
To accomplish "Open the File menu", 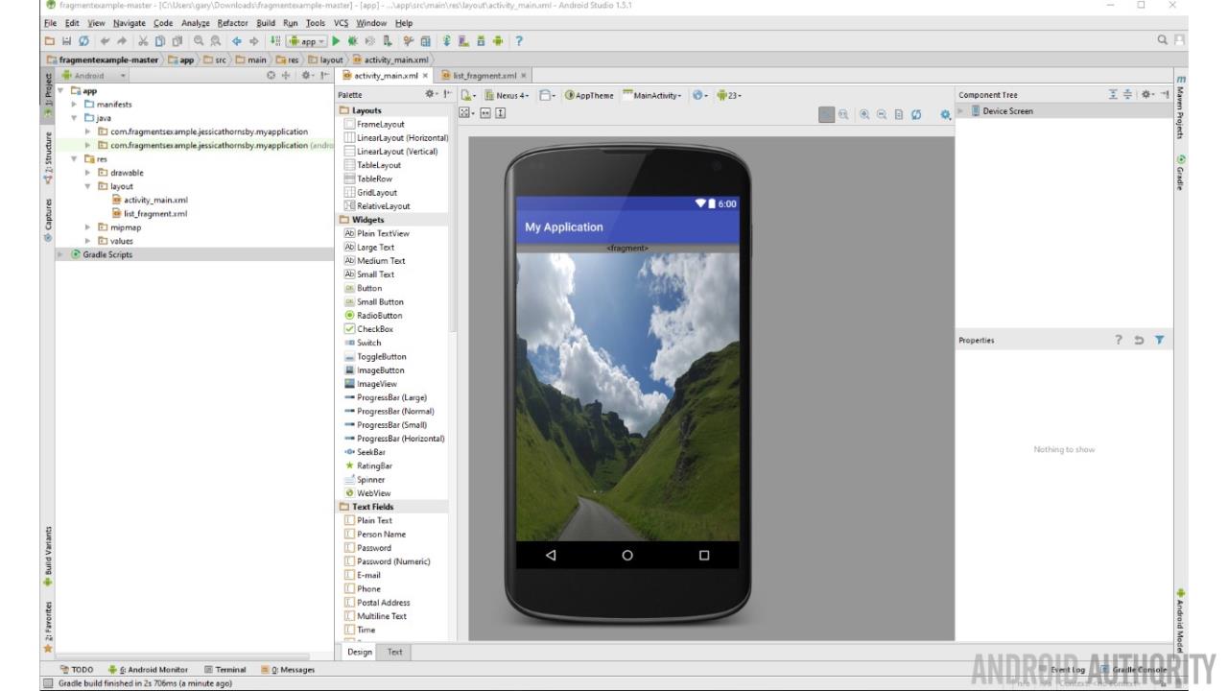I will point(51,23).
